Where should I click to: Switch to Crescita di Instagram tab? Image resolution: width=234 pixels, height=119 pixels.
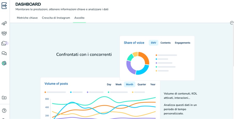coord(56,18)
